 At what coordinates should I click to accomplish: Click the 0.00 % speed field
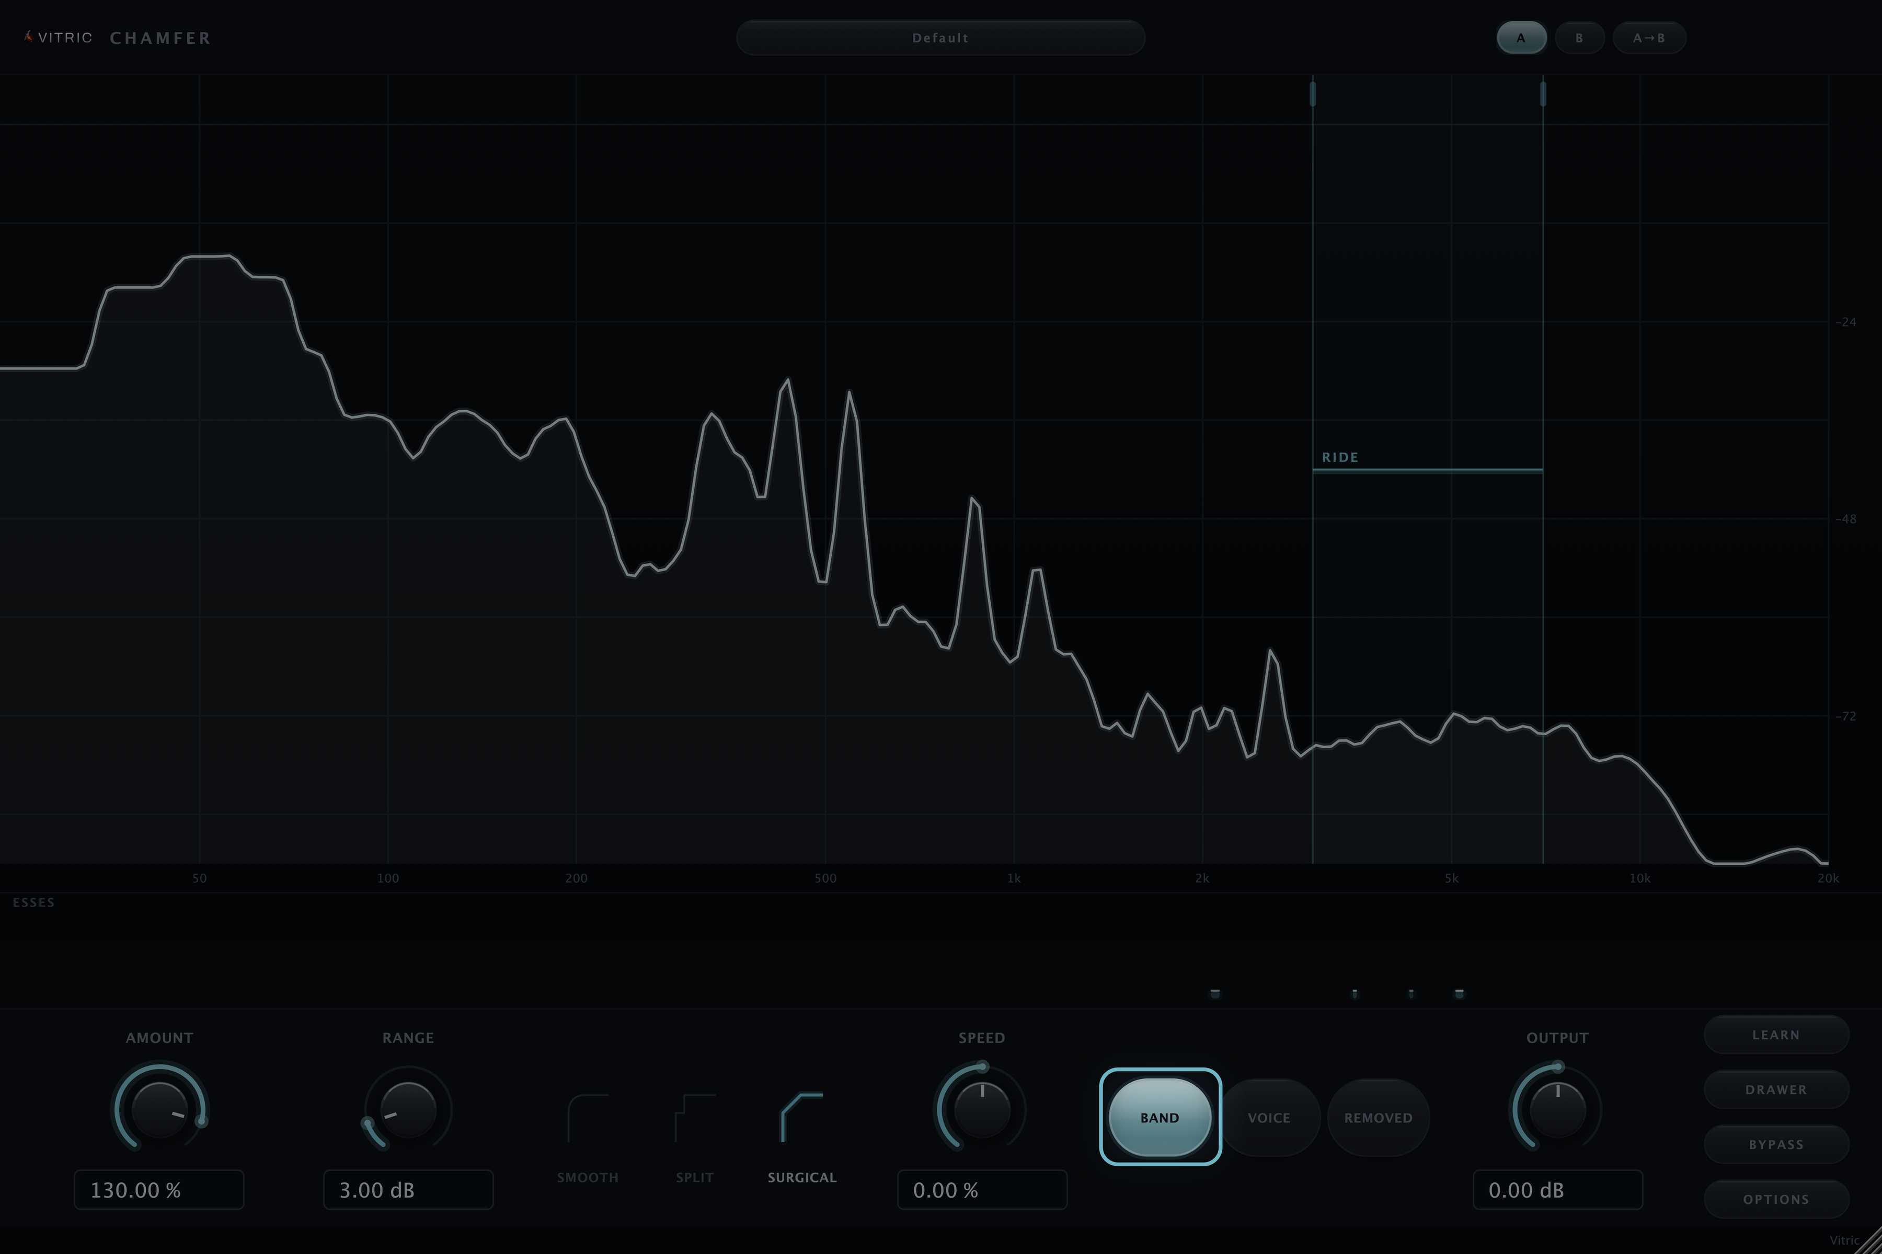[x=982, y=1190]
